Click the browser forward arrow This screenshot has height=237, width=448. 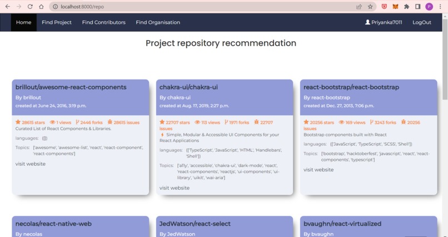pyautogui.click(x=19, y=7)
